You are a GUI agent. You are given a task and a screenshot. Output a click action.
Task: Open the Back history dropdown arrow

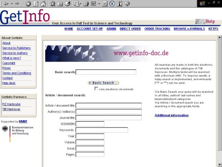tap(12, 4)
